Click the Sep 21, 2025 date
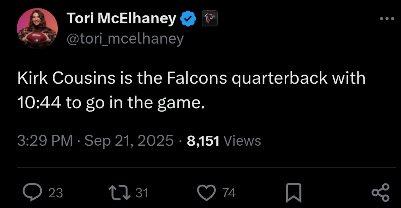 (x=129, y=141)
